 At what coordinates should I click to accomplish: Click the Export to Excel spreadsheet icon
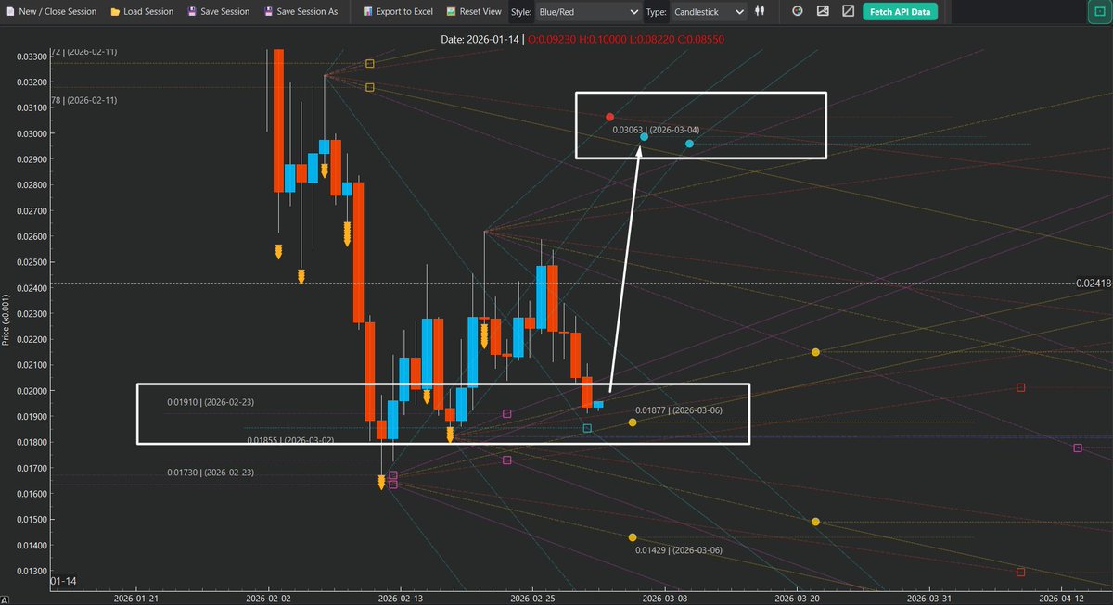tap(368, 11)
